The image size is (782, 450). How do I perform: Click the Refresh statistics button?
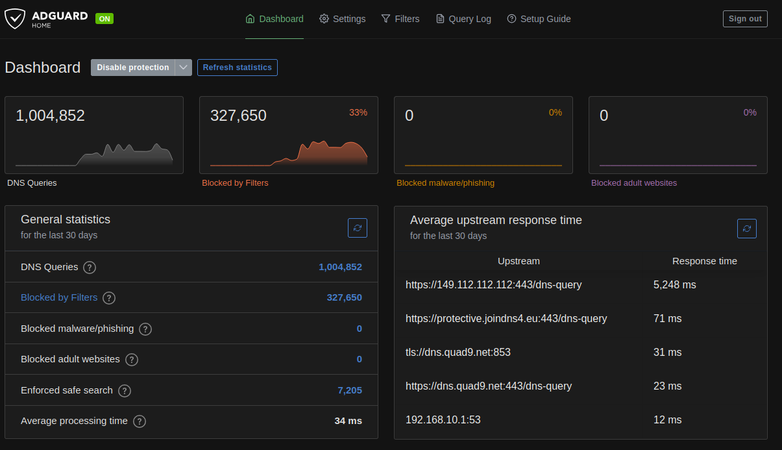pyautogui.click(x=238, y=68)
